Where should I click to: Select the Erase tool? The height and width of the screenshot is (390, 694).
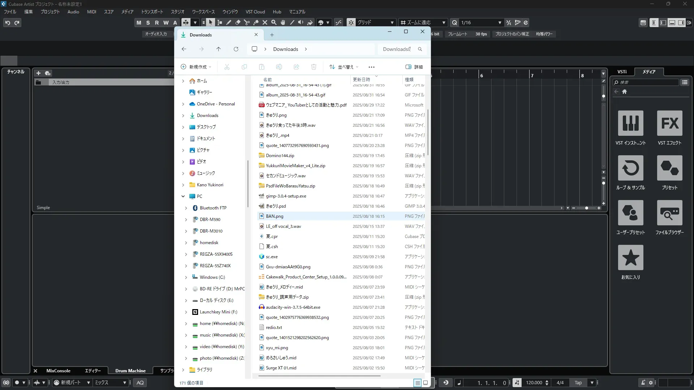[x=238, y=22]
